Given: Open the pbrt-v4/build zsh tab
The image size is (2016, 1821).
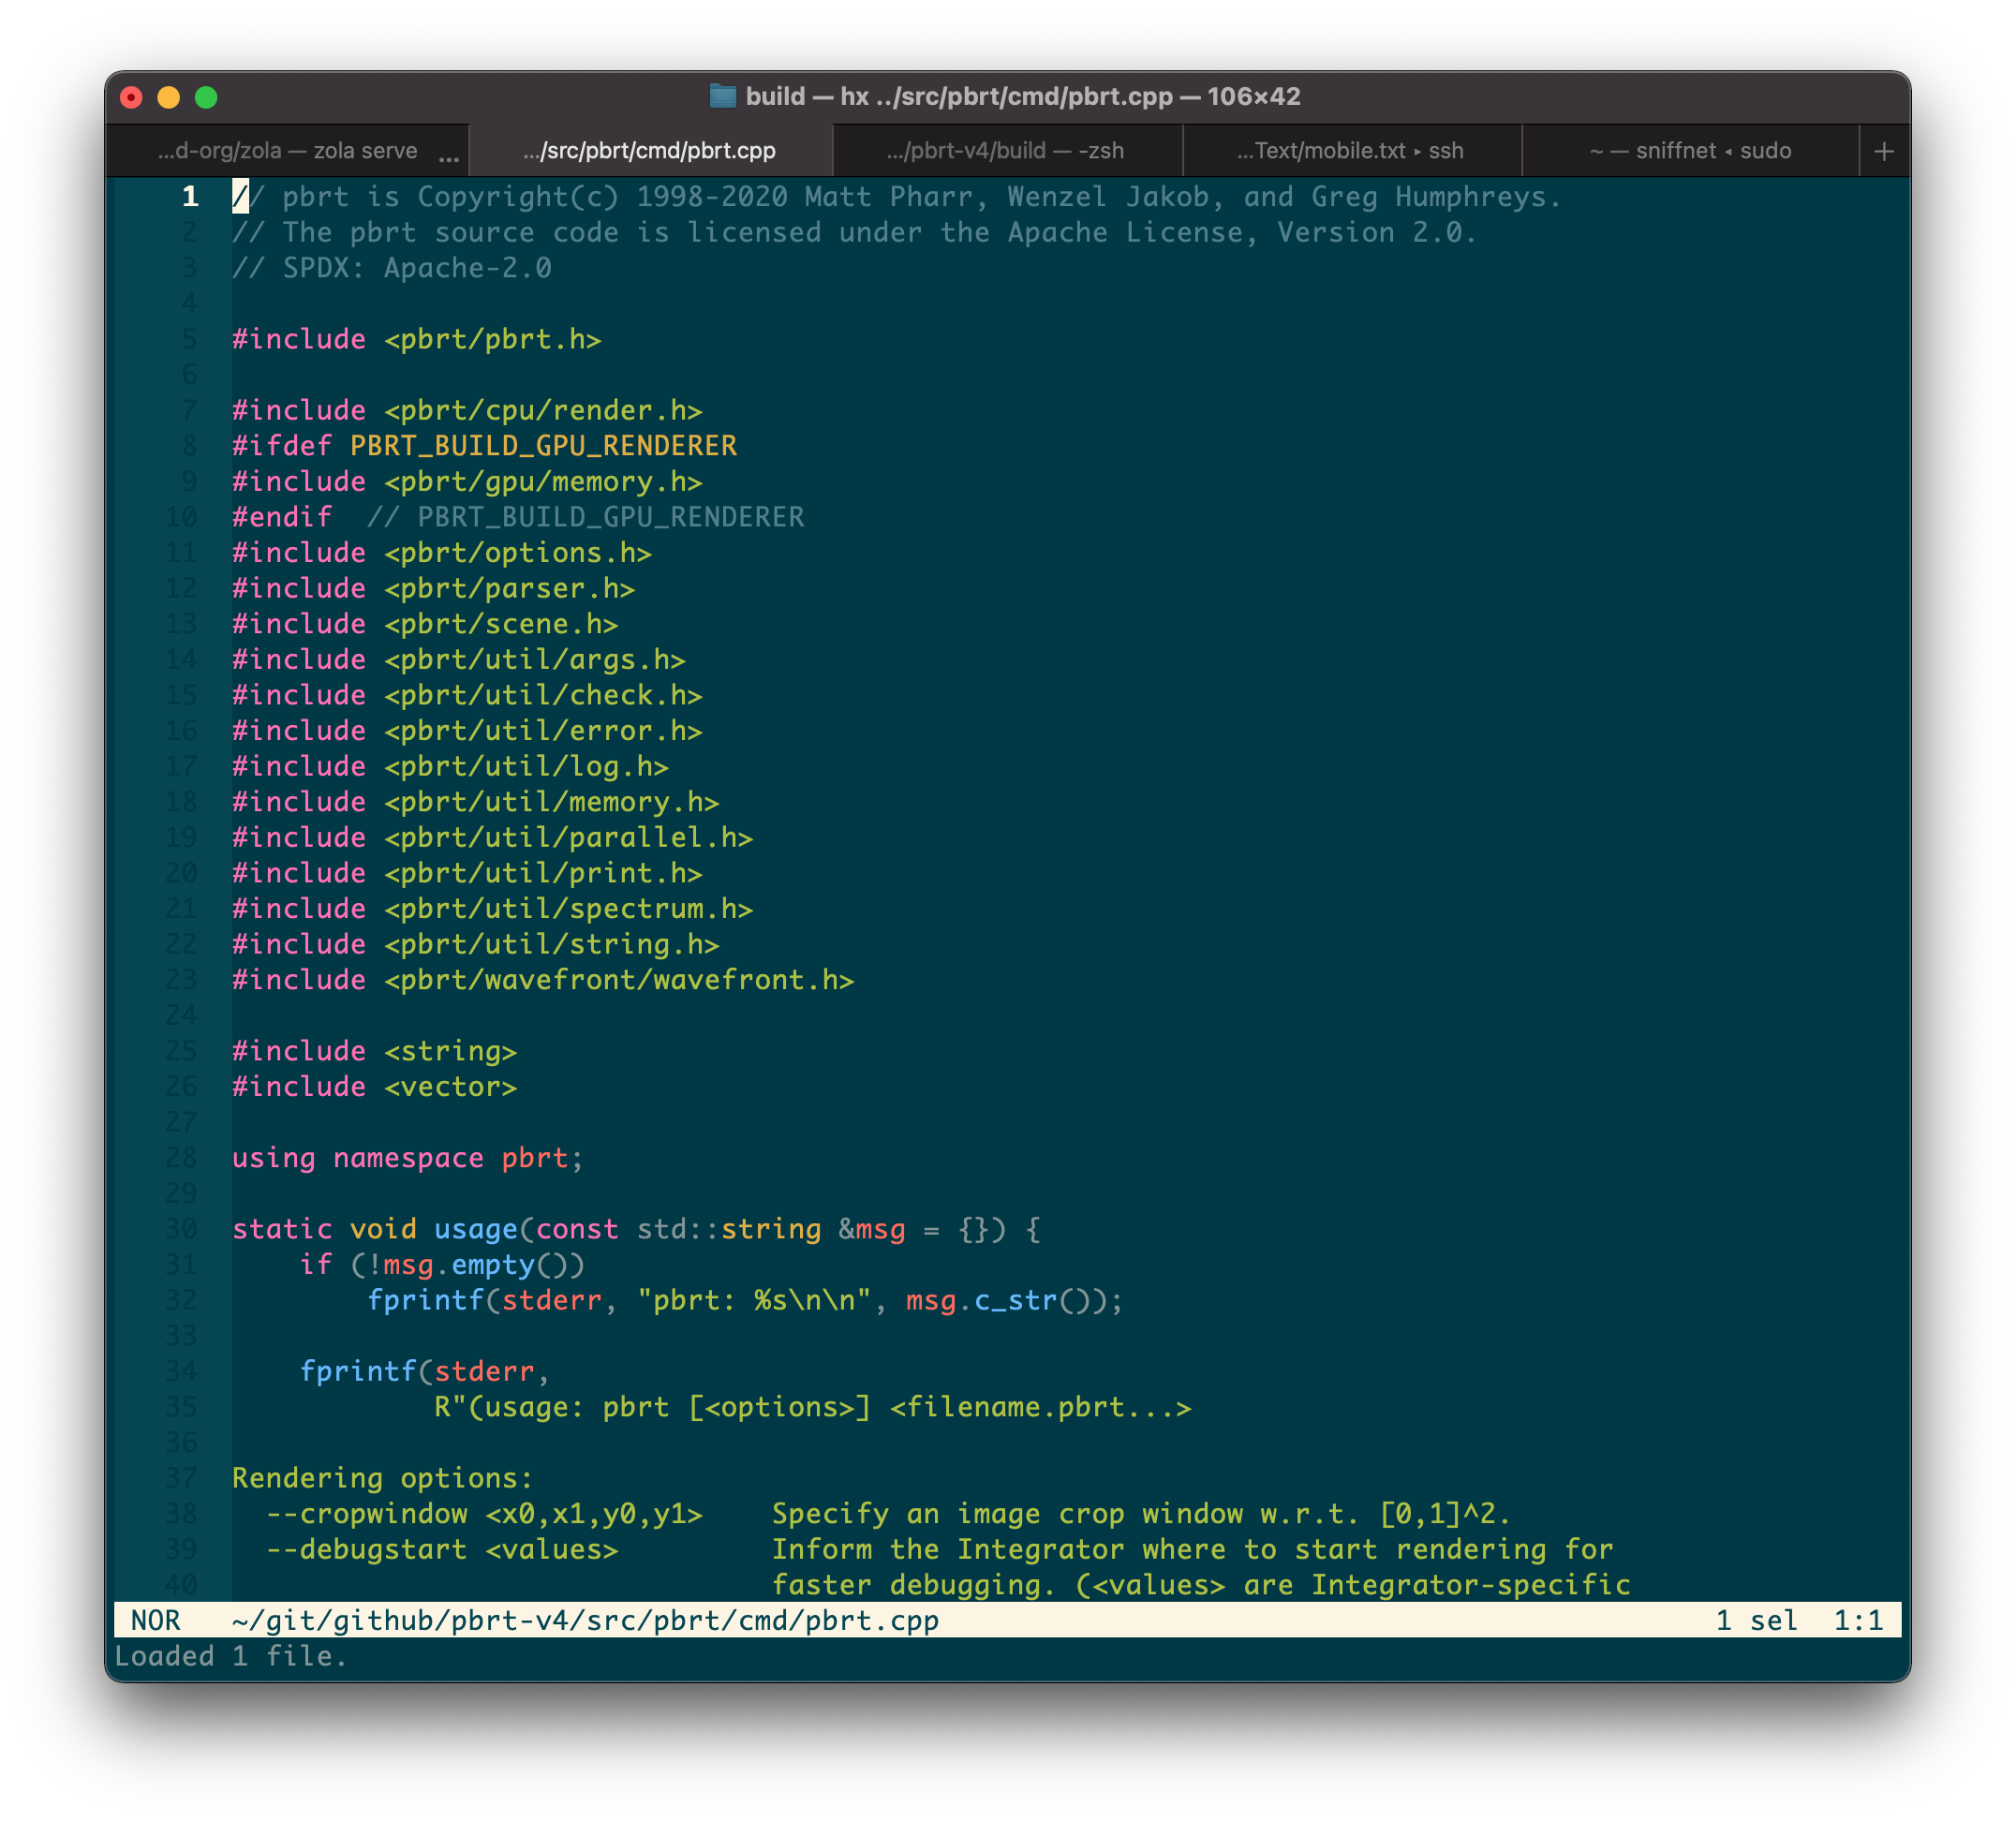Looking at the screenshot, I should point(1006,151).
